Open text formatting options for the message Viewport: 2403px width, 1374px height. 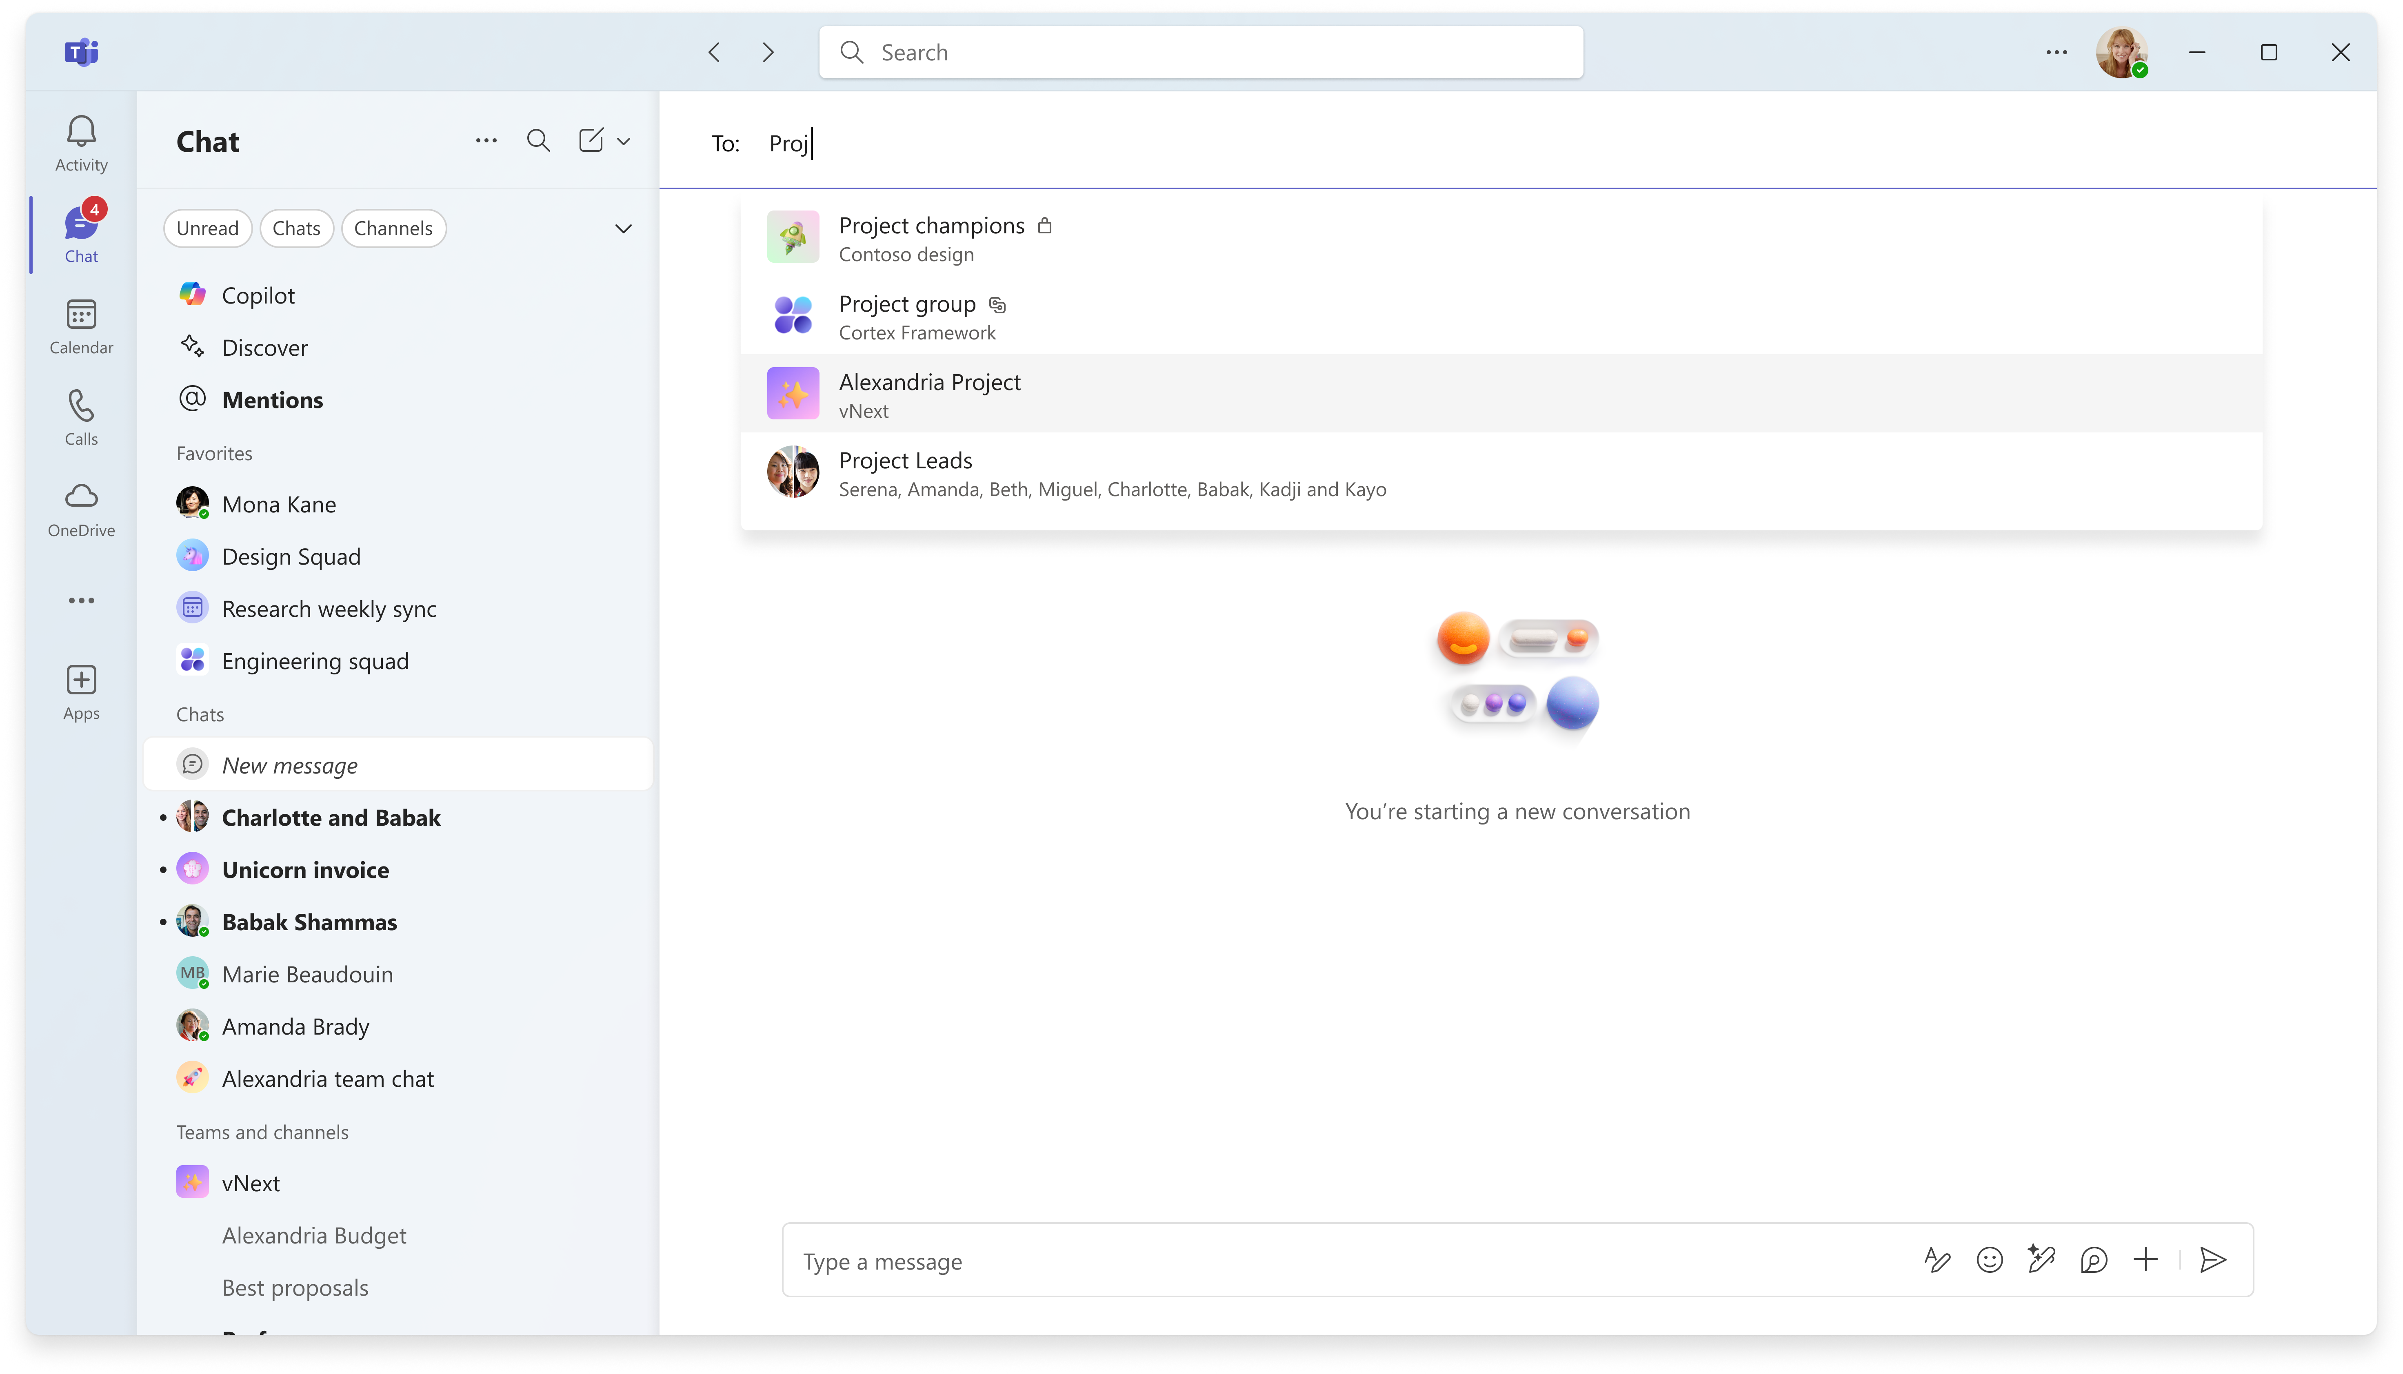1938,1260
